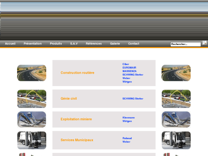Click the search magnifier icon
Viewport: 208px width, 156px height.
point(204,43)
